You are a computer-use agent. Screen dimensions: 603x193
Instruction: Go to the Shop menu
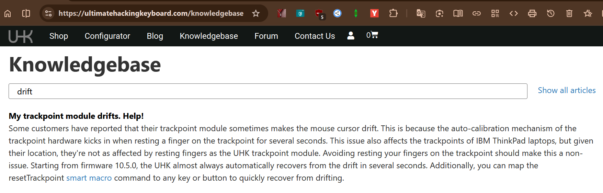pyautogui.click(x=59, y=36)
